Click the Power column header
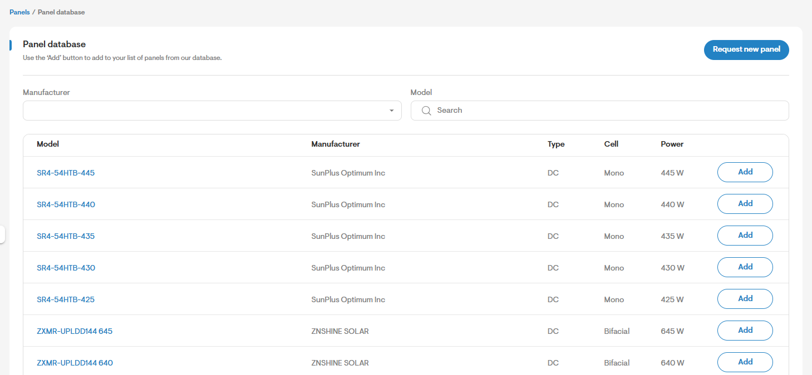Screen dimensions: 812x375 (x=672, y=144)
